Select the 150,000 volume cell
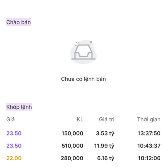 [72, 133]
